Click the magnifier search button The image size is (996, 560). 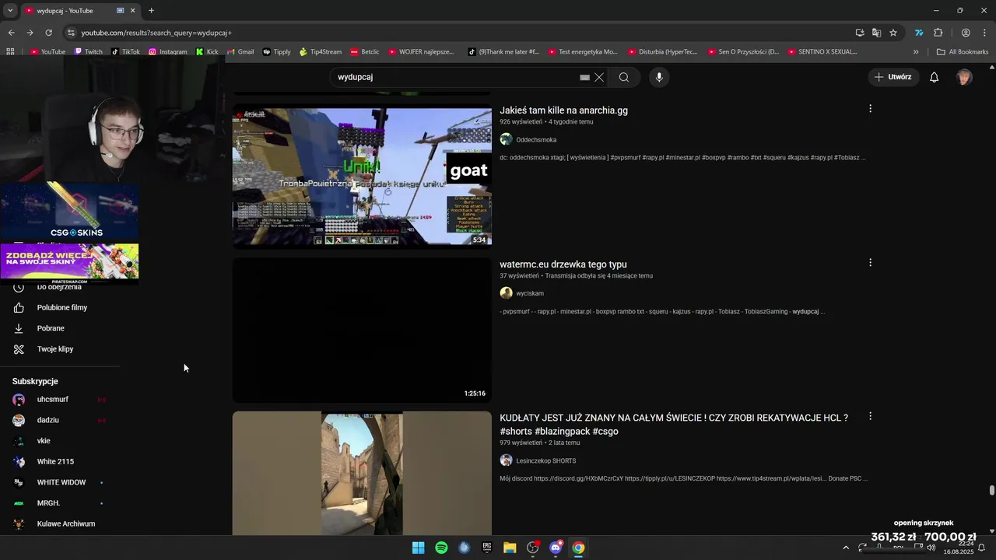pyautogui.click(x=624, y=77)
